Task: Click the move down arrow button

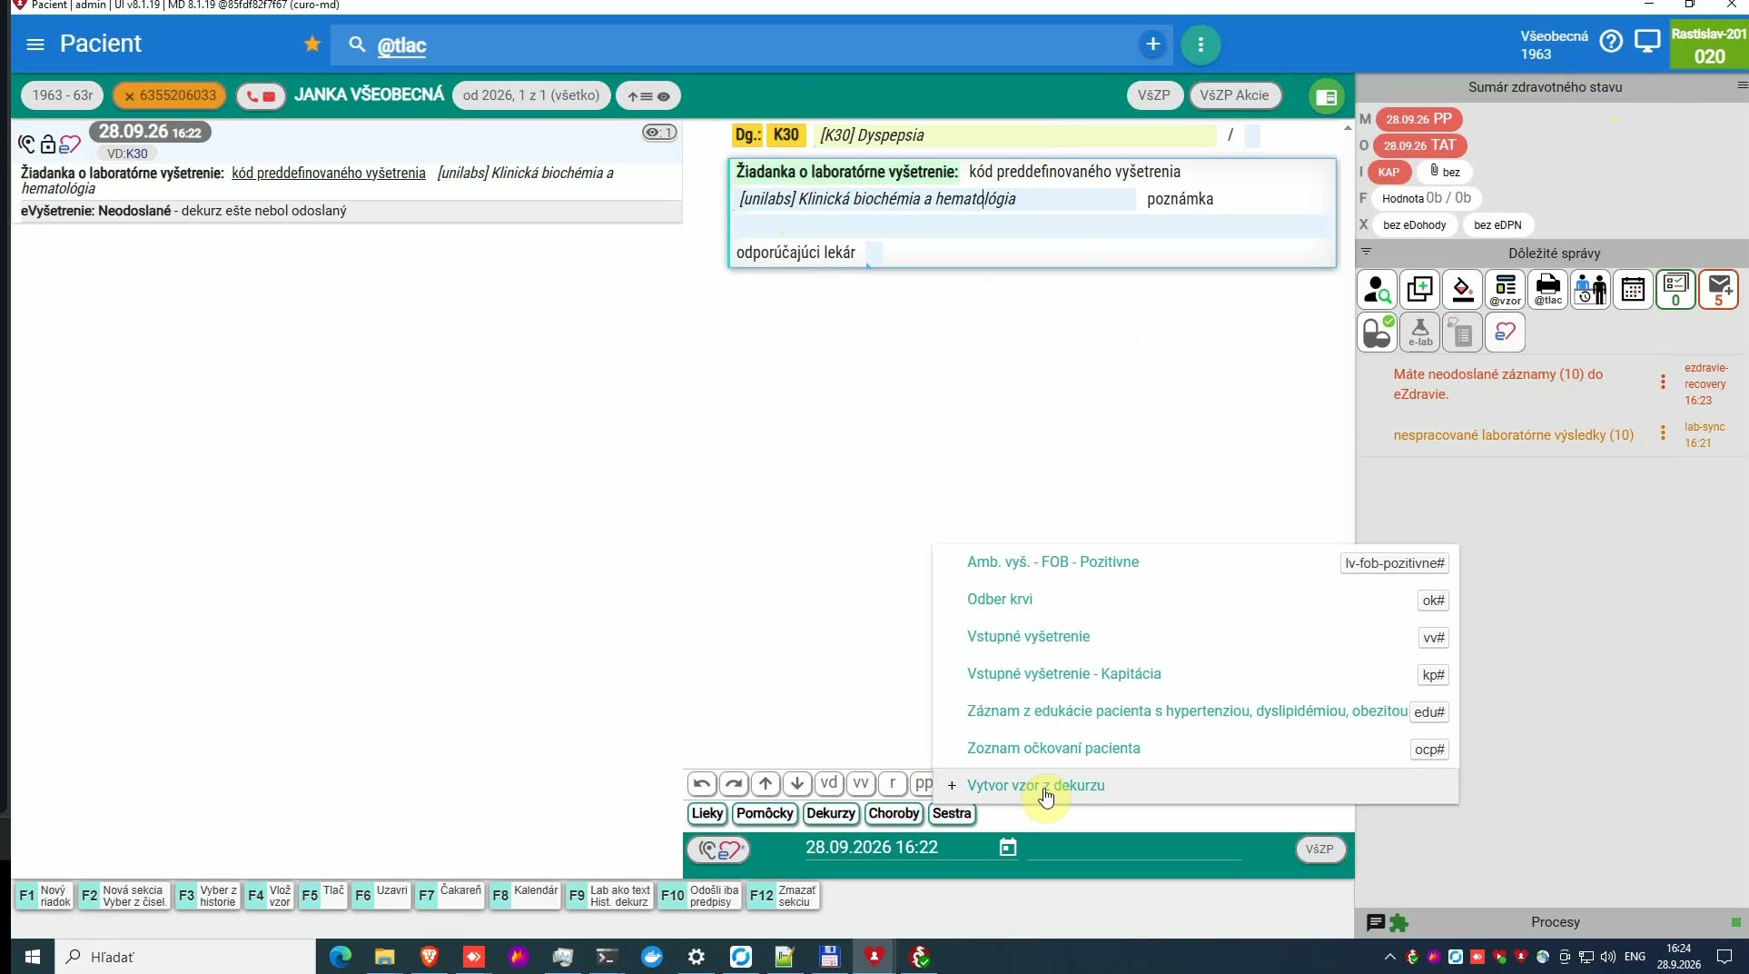Action: 797,783
